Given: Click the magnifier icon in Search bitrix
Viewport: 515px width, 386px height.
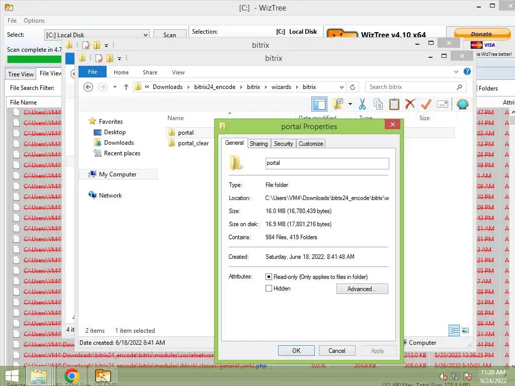Looking at the screenshot, I should pos(460,87).
